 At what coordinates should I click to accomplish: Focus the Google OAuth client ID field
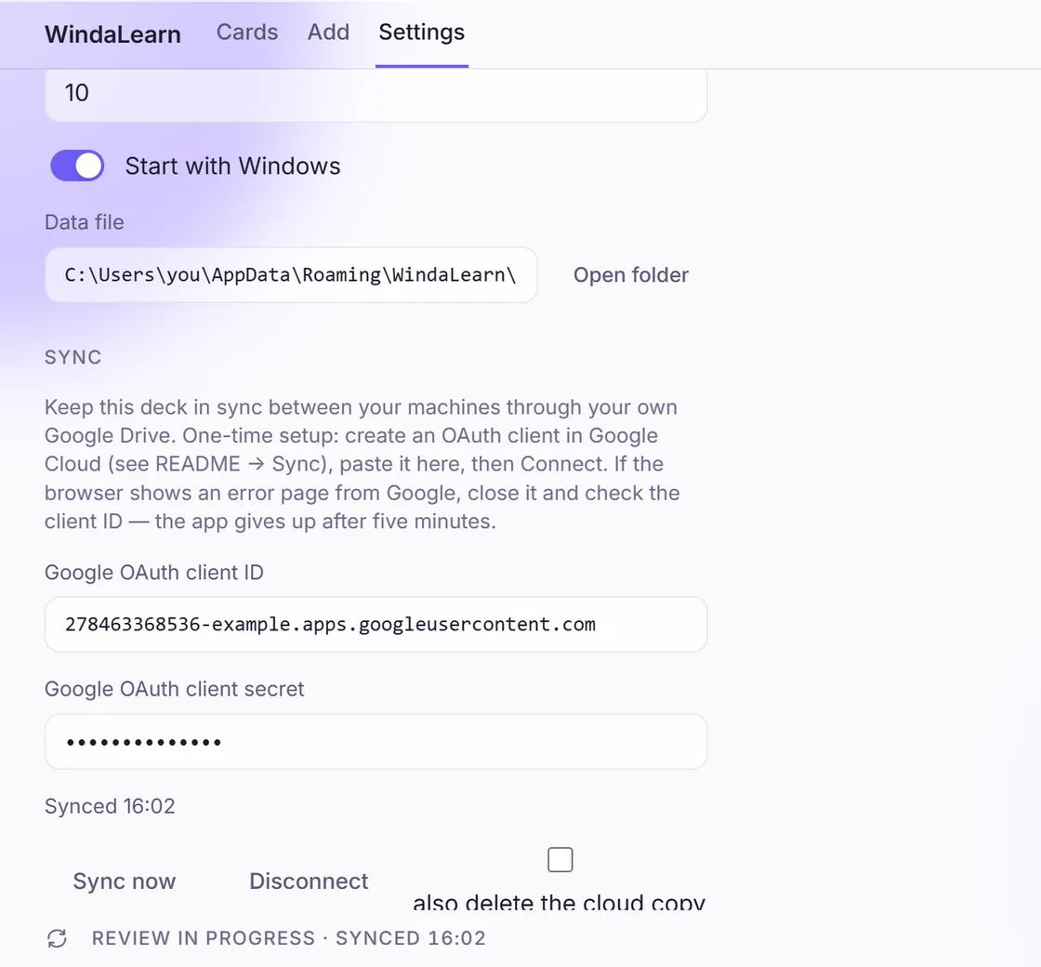pos(376,624)
